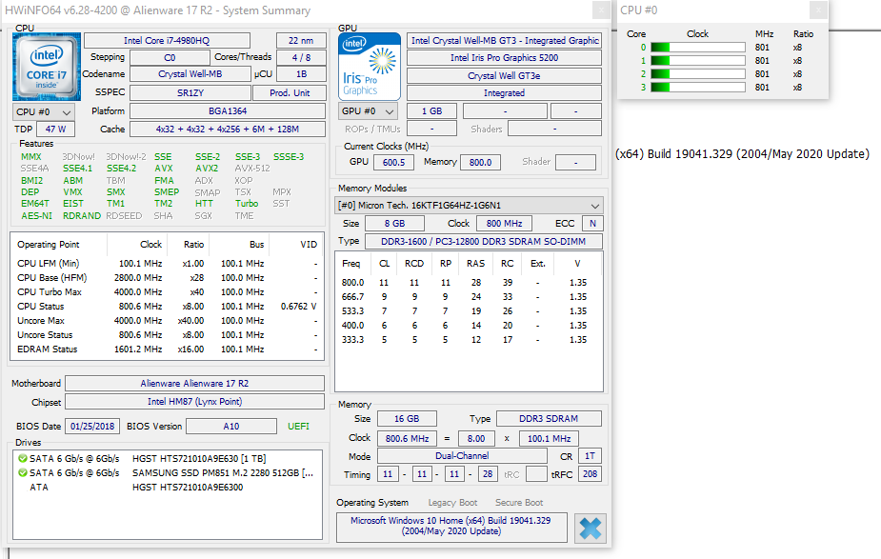The image size is (881, 559).
Task: Click the memory size 16 GB field
Action: 407,419
